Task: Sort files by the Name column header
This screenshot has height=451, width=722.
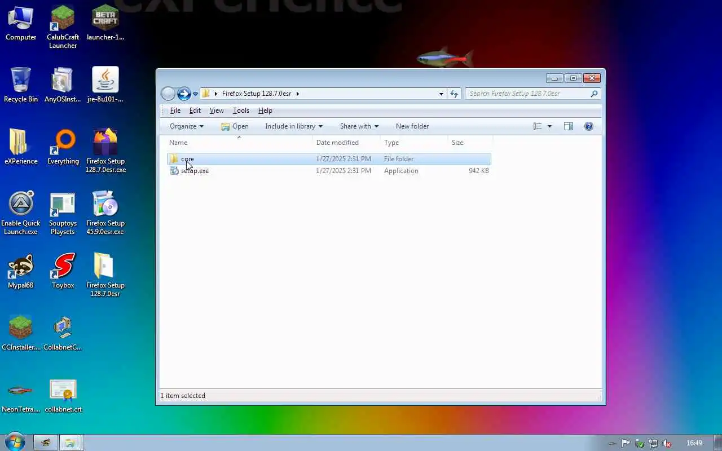Action: [239, 143]
